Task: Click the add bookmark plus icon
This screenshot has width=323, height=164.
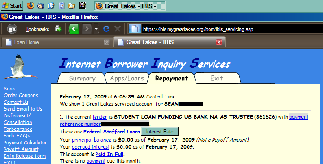Action: (58, 29)
